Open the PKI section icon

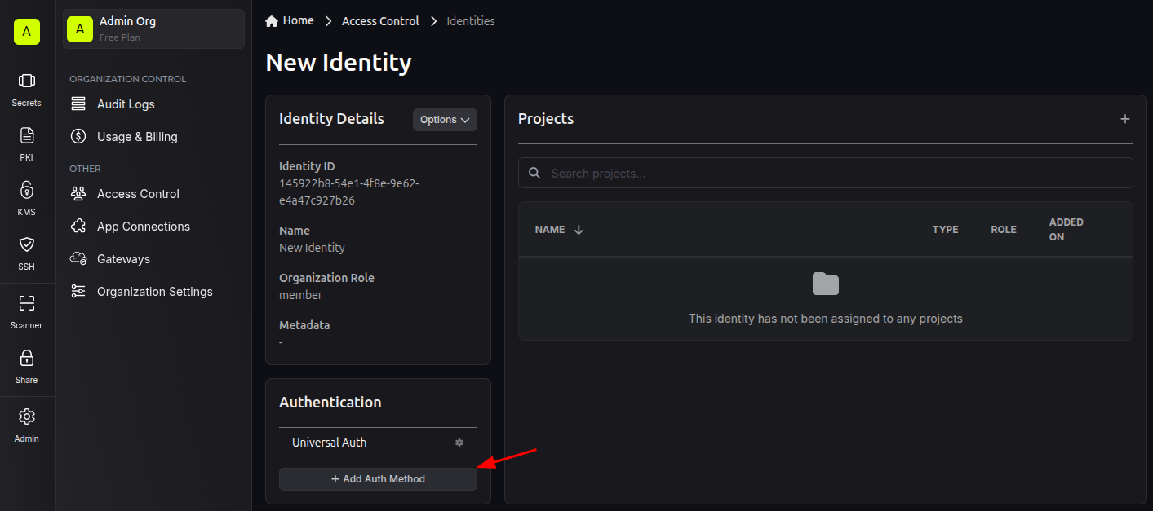27,135
